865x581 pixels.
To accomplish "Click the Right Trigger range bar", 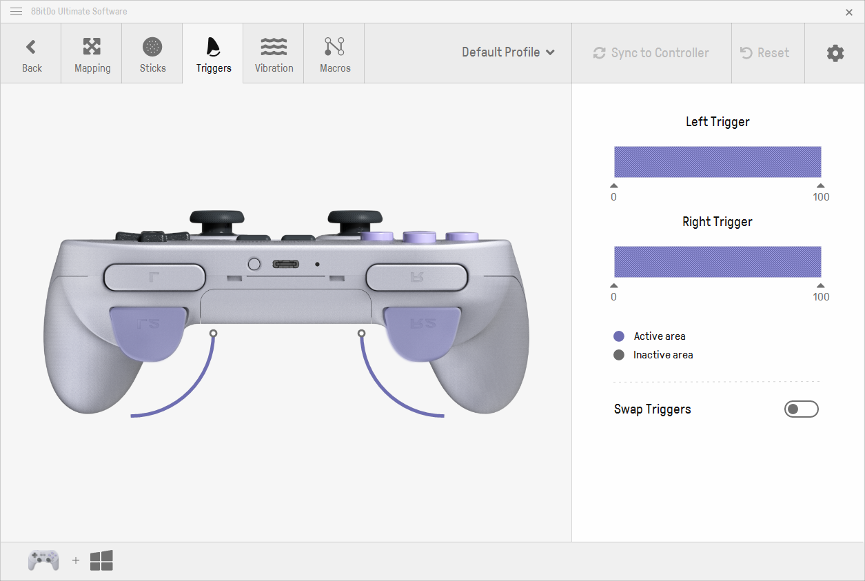I will (718, 262).
